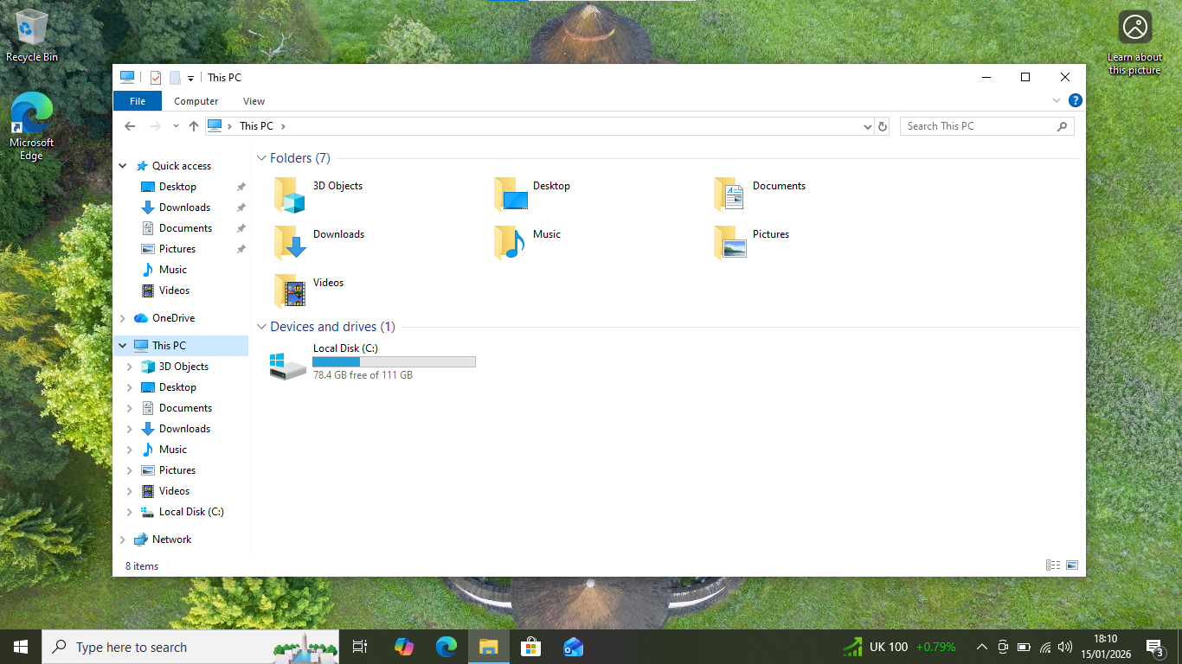Click the Local Disk storage usage bar
Screen dimensions: 1182x664
tap(394, 361)
